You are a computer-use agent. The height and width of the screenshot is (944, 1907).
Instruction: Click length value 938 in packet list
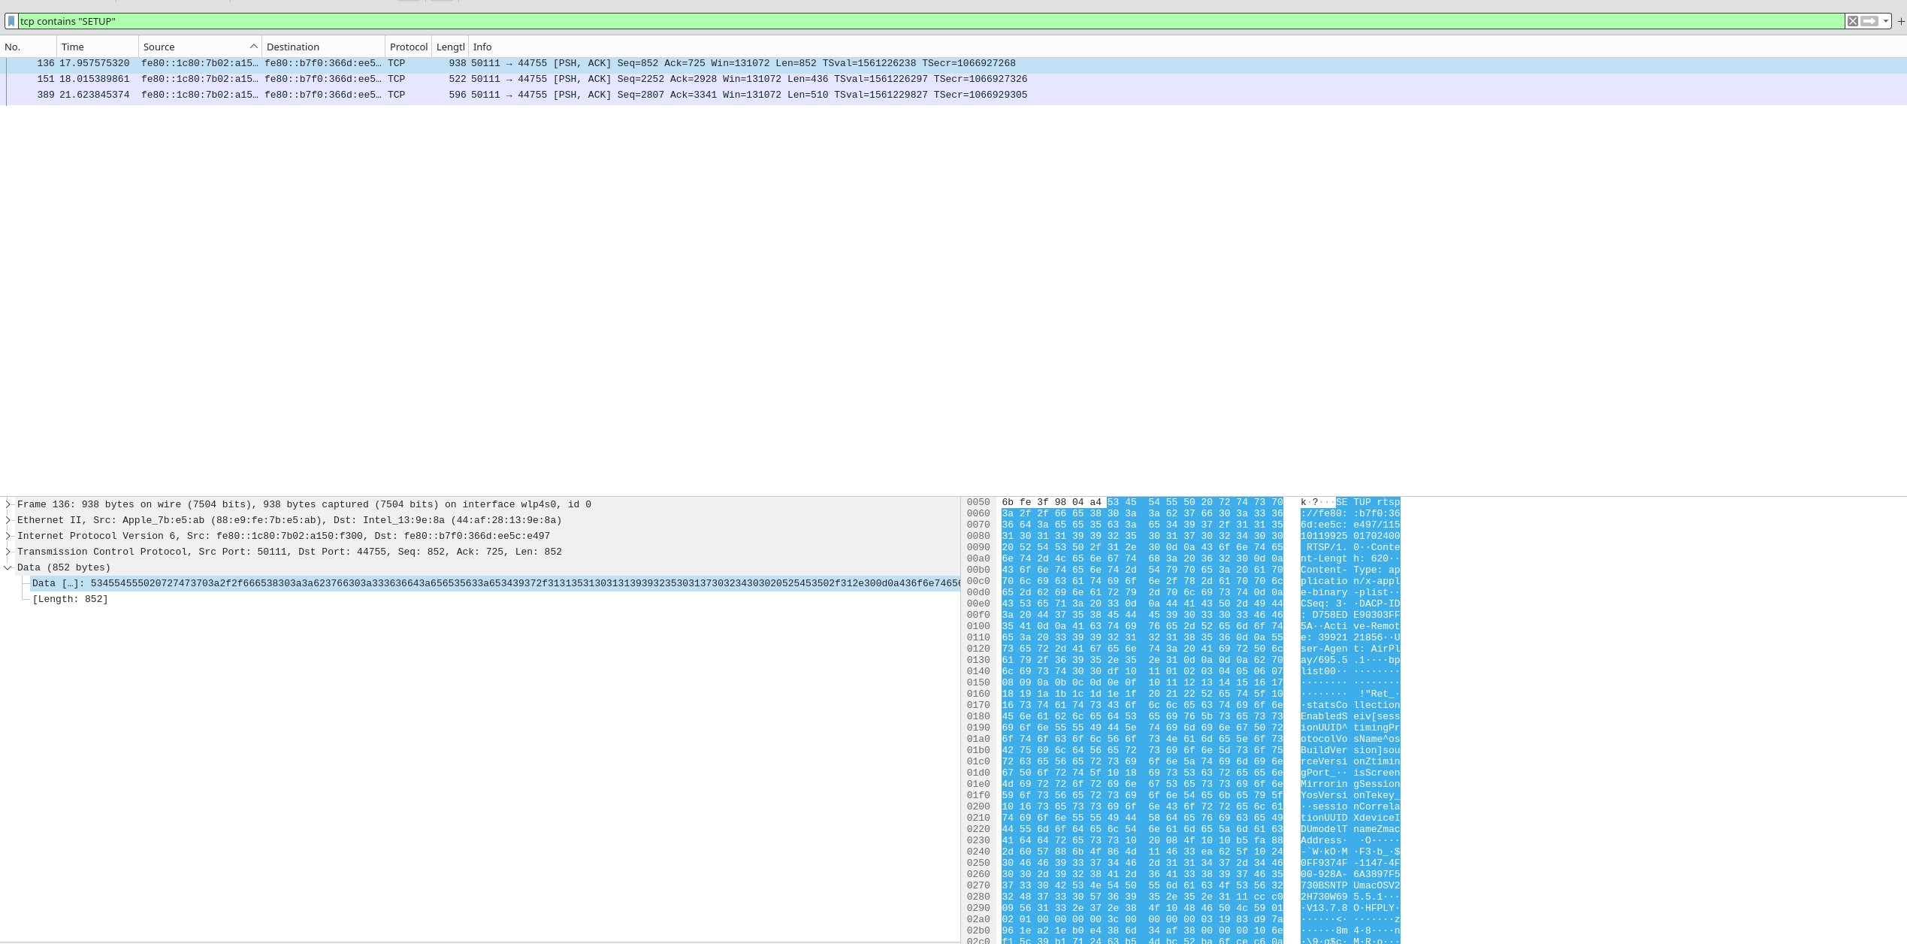458,63
